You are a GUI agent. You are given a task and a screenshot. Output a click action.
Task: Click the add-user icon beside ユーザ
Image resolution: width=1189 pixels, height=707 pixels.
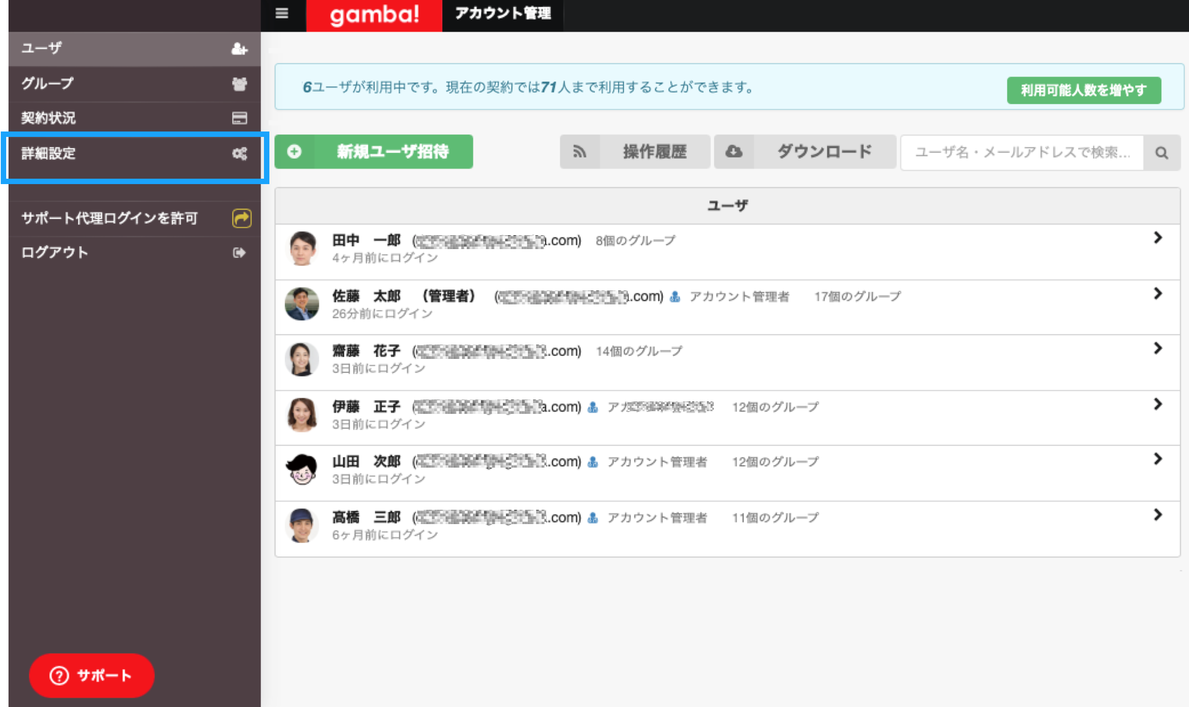239,49
